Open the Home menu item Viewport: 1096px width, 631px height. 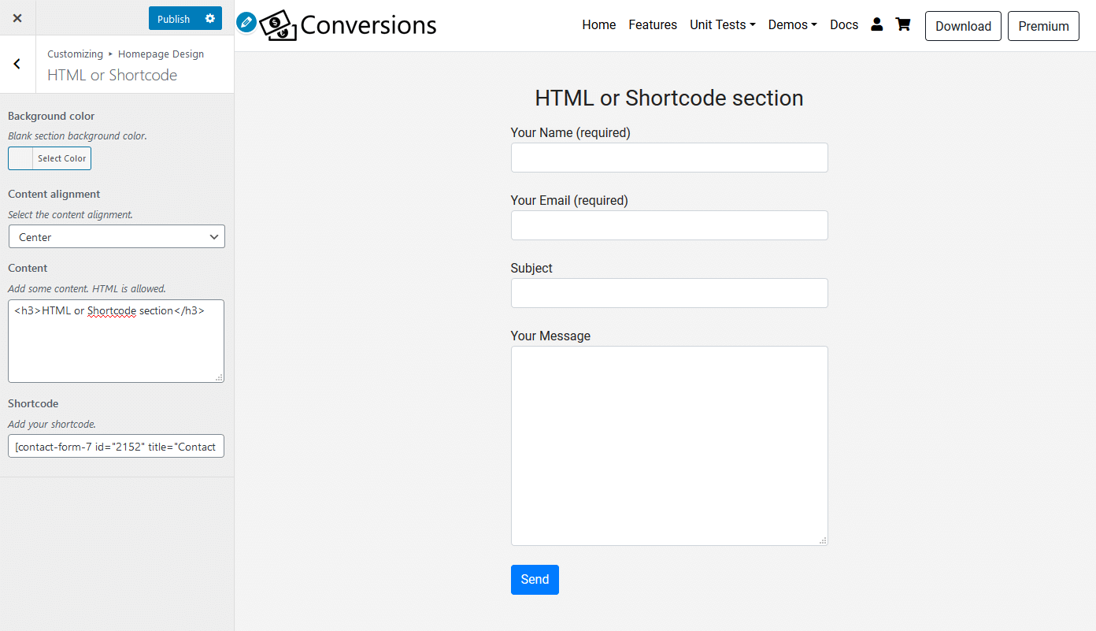[x=599, y=25]
